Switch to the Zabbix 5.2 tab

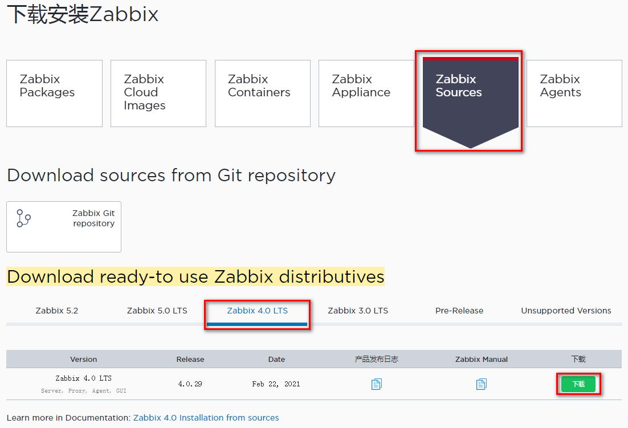56,311
